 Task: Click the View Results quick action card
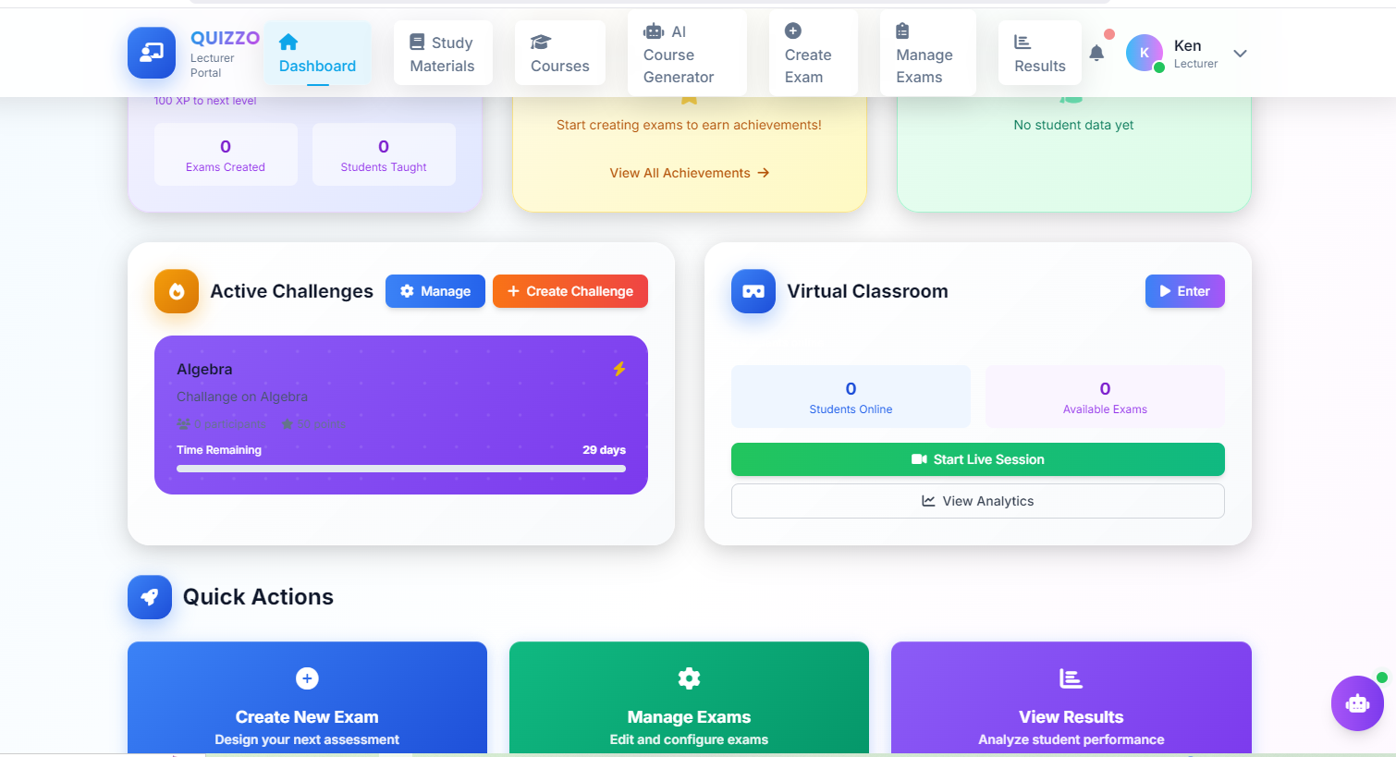point(1071,699)
